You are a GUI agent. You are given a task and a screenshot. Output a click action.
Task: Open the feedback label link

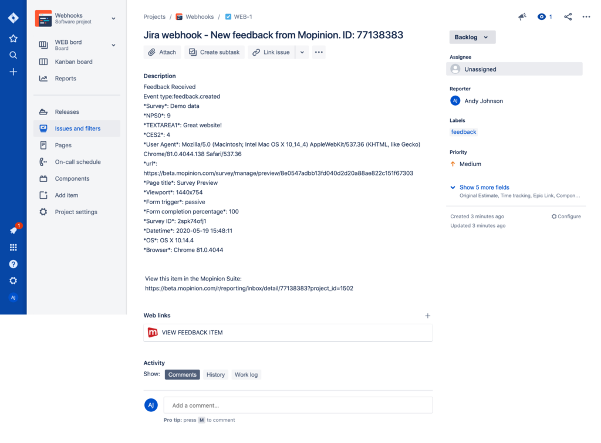pos(464,131)
